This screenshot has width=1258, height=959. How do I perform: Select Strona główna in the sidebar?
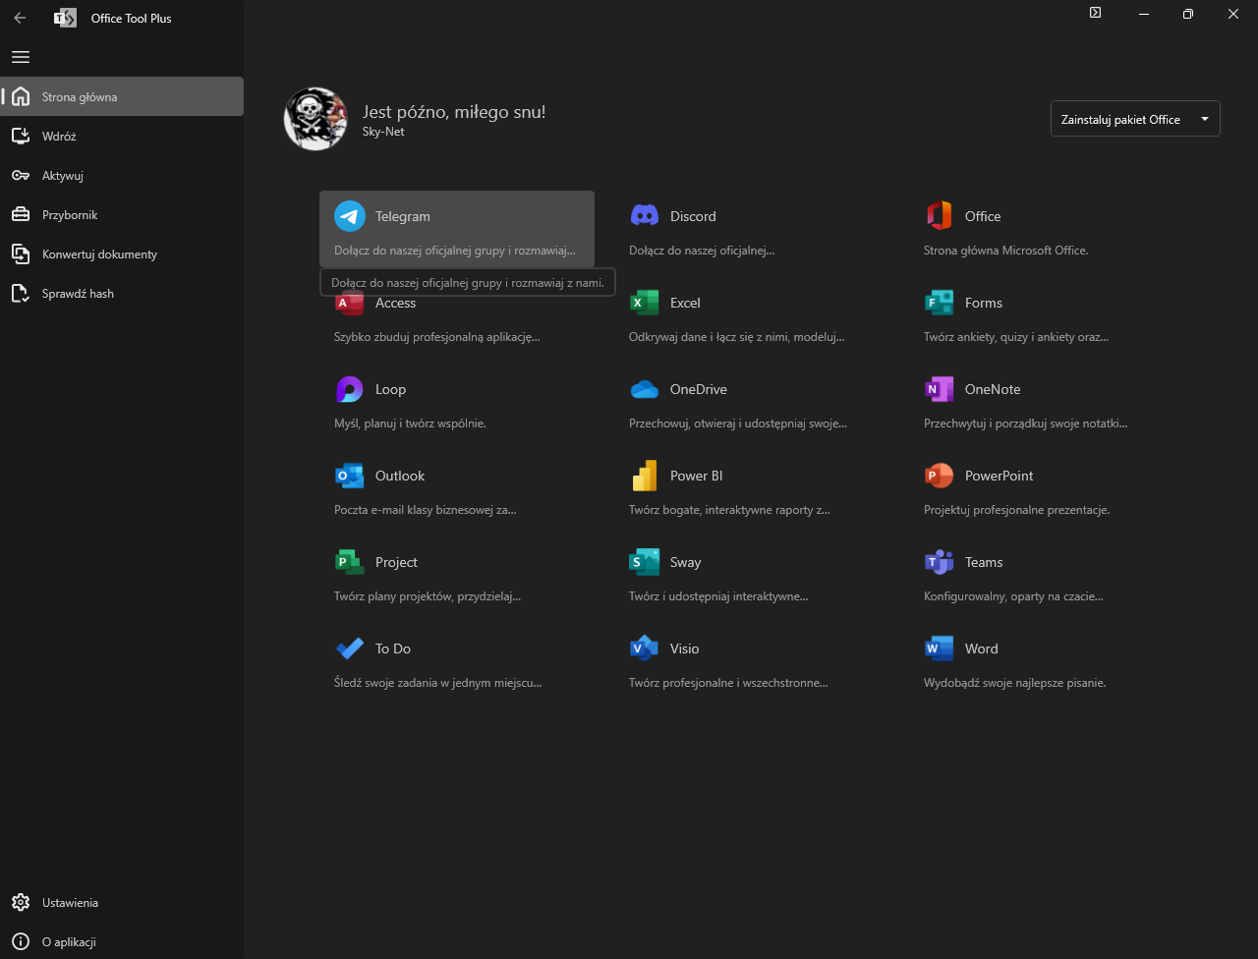[x=122, y=96]
